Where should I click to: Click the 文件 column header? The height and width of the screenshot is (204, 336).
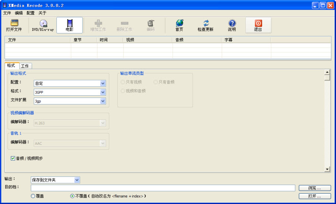[x=38, y=40]
